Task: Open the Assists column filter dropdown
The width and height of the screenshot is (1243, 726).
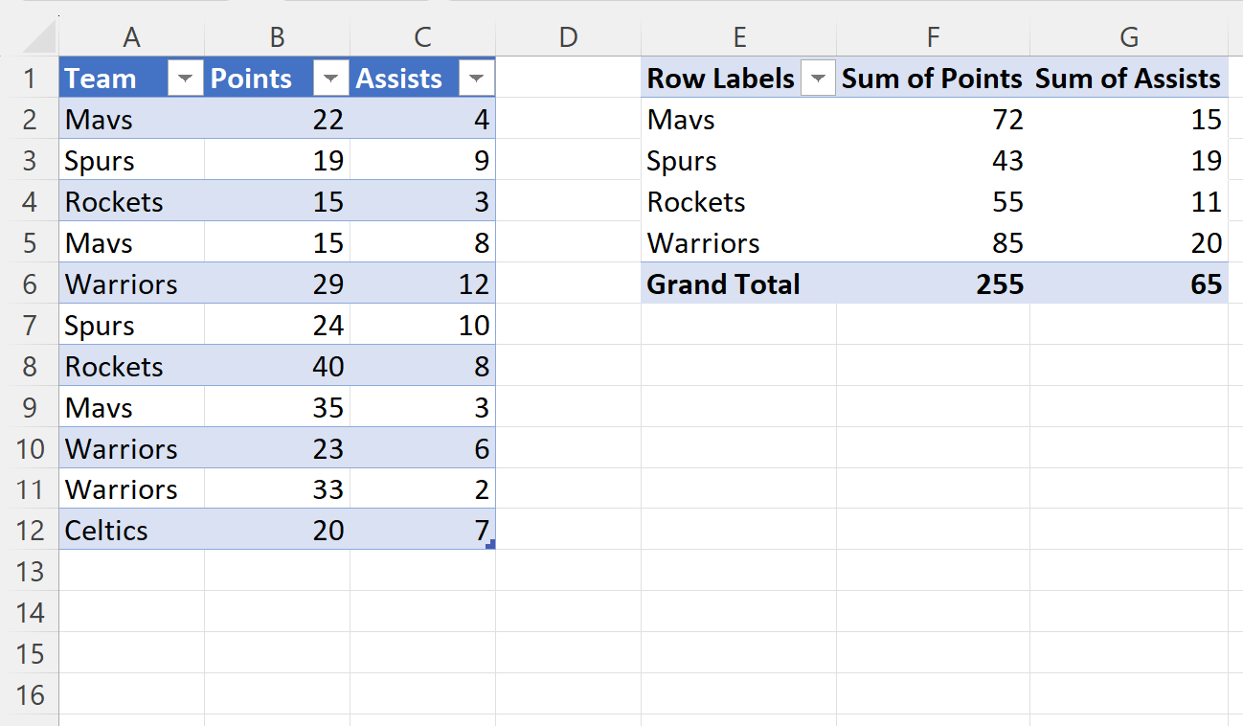Action: 477,79
